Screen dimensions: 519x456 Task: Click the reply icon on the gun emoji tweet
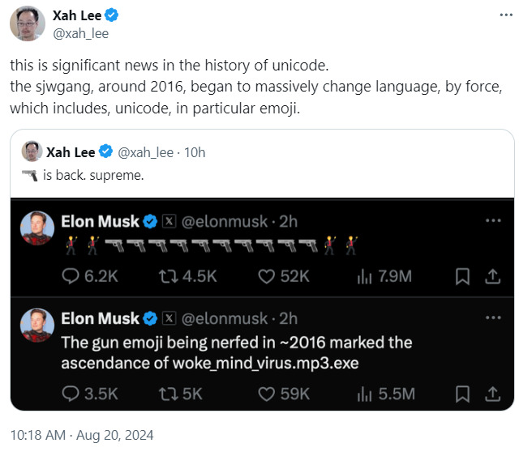71,276
